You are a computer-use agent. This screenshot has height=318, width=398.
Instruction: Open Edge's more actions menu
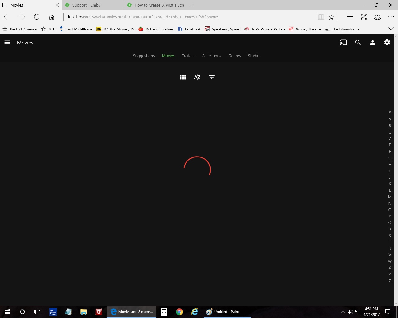pyautogui.click(x=391, y=17)
